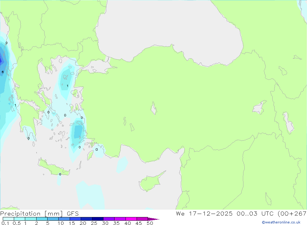Click the '50' legend tick label
307x225 pixels.
click(x=150, y=223)
